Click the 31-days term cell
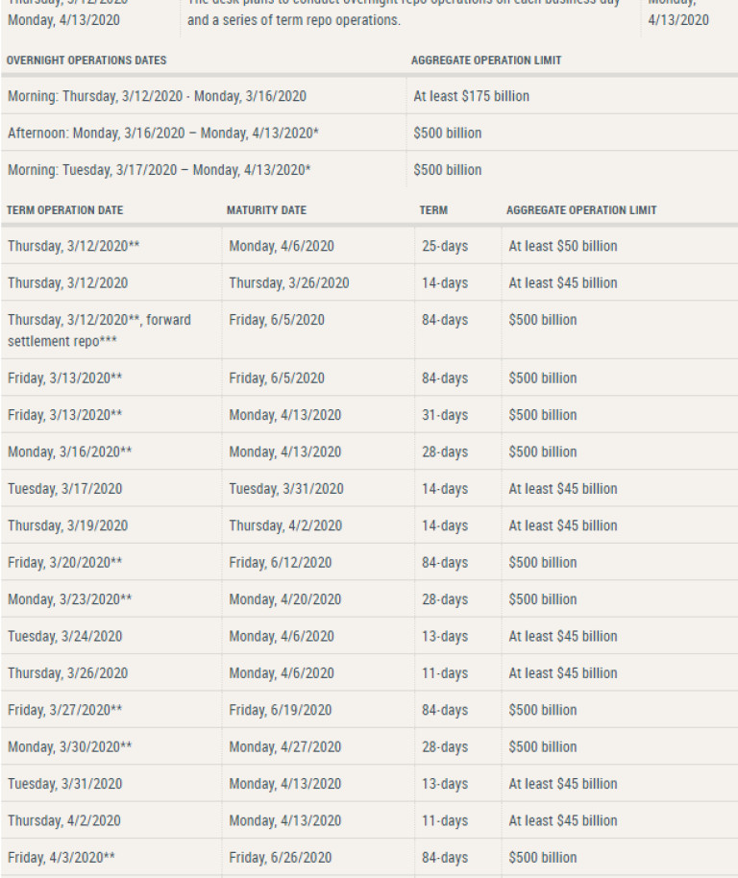The image size is (738, 878). click(445, 415)
